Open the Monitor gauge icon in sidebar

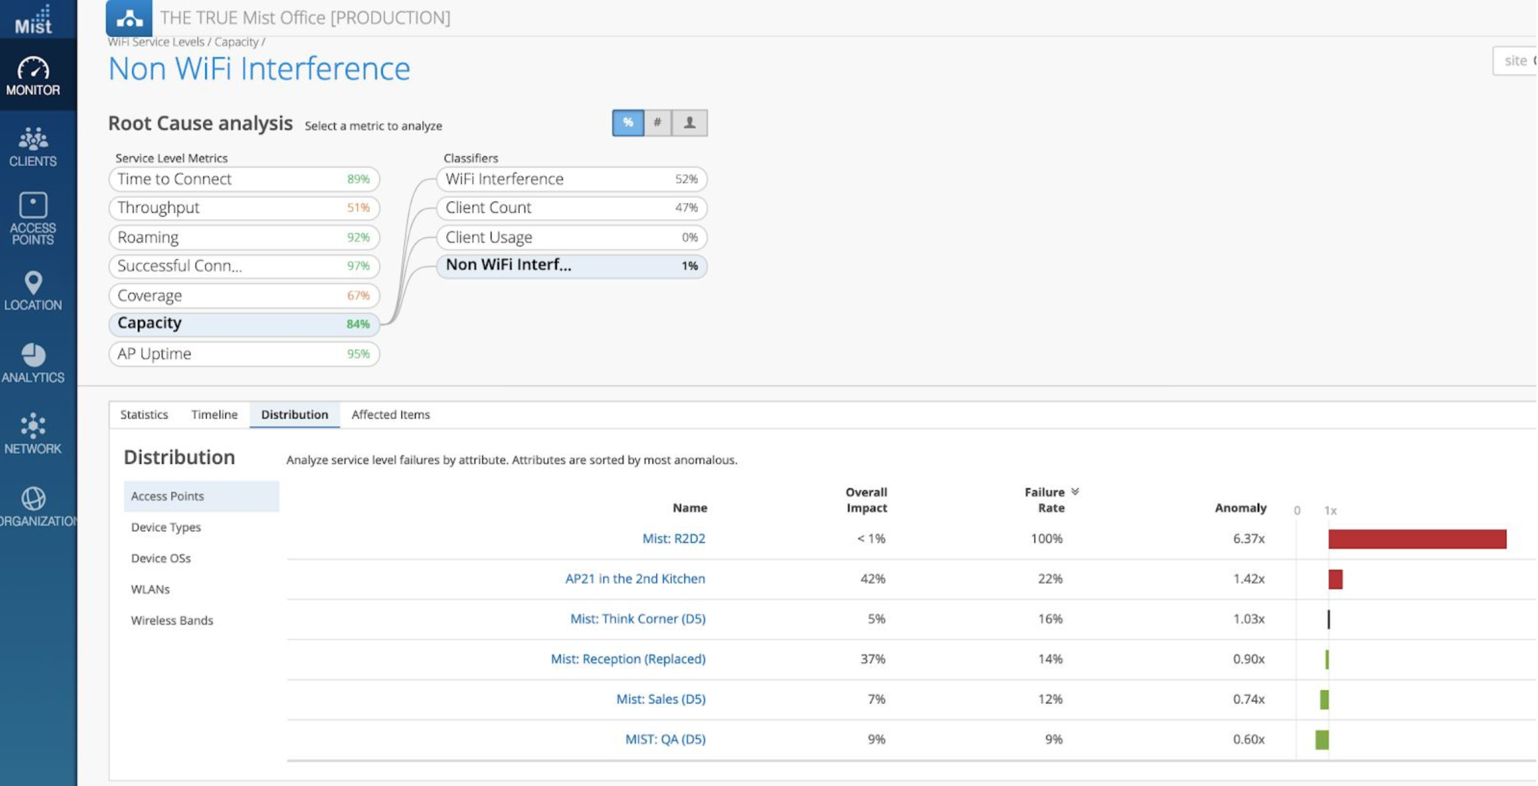coord(33,69)
